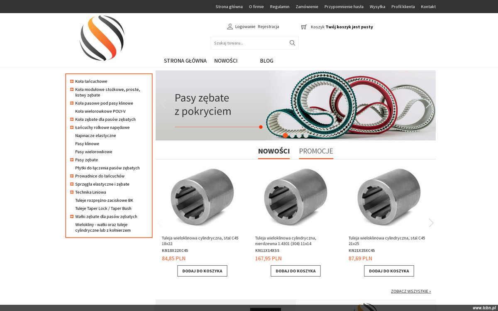Open Tuleje Taper Lock / Taper Bush
Viewport: 498px width, 311px height.
tap(103, 208)
